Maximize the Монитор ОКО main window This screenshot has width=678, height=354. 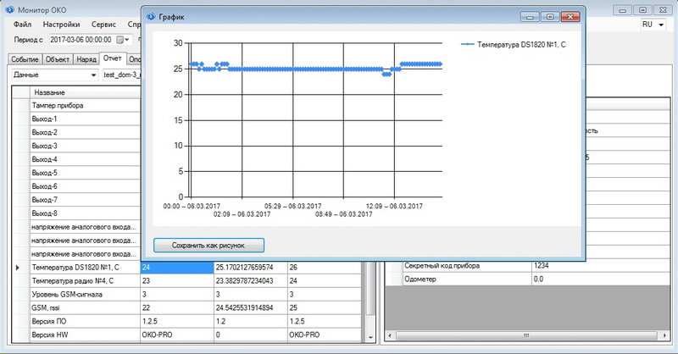tap(643, 10)
